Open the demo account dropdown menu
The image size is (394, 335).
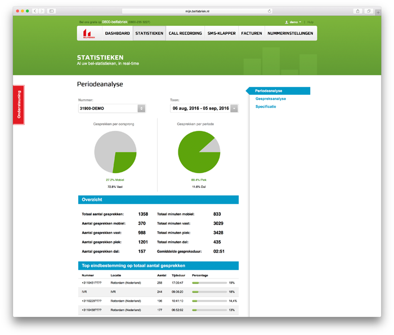click(295, 22)
